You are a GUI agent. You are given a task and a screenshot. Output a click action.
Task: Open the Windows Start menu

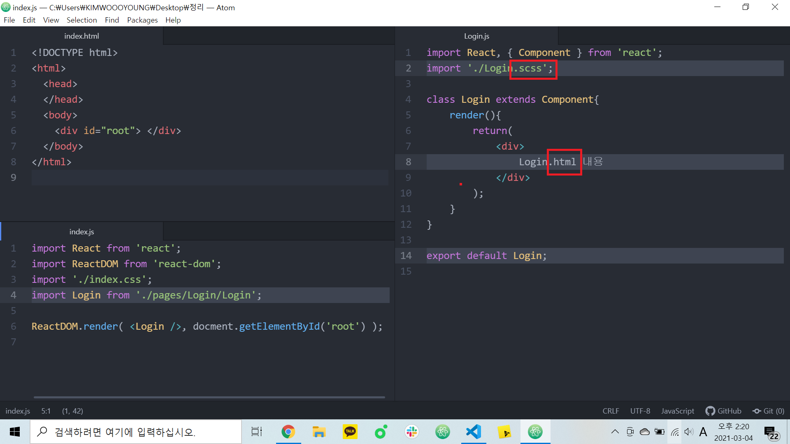15,432
